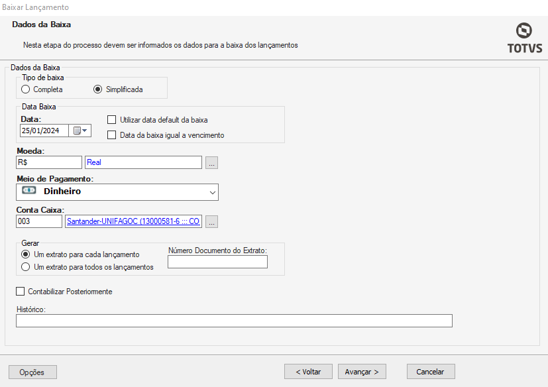The width and height of the screenshot is (548, 387).
Task: Toggle Contabilizar Posteriormente checkbox
Action: click(21, 292)
